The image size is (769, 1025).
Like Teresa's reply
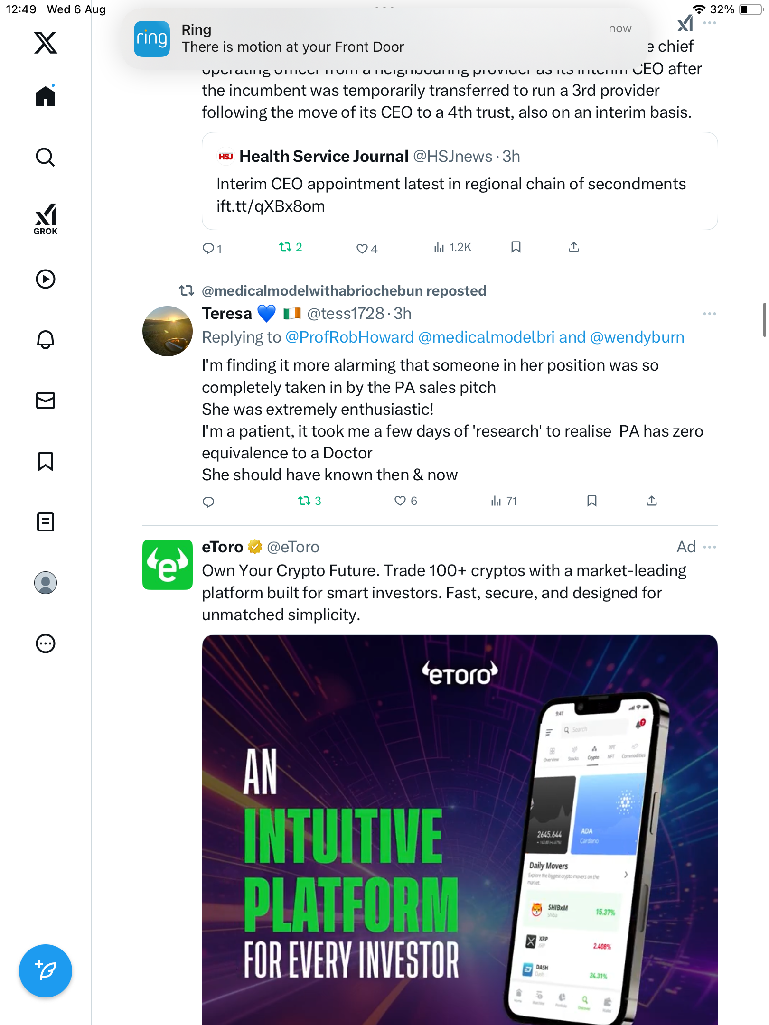(401, 501)
